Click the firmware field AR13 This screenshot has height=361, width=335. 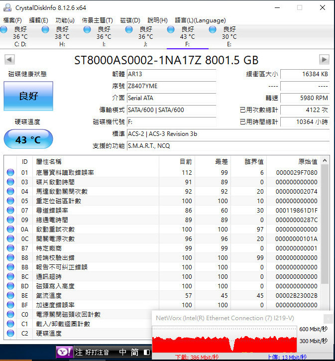(171, 74)
